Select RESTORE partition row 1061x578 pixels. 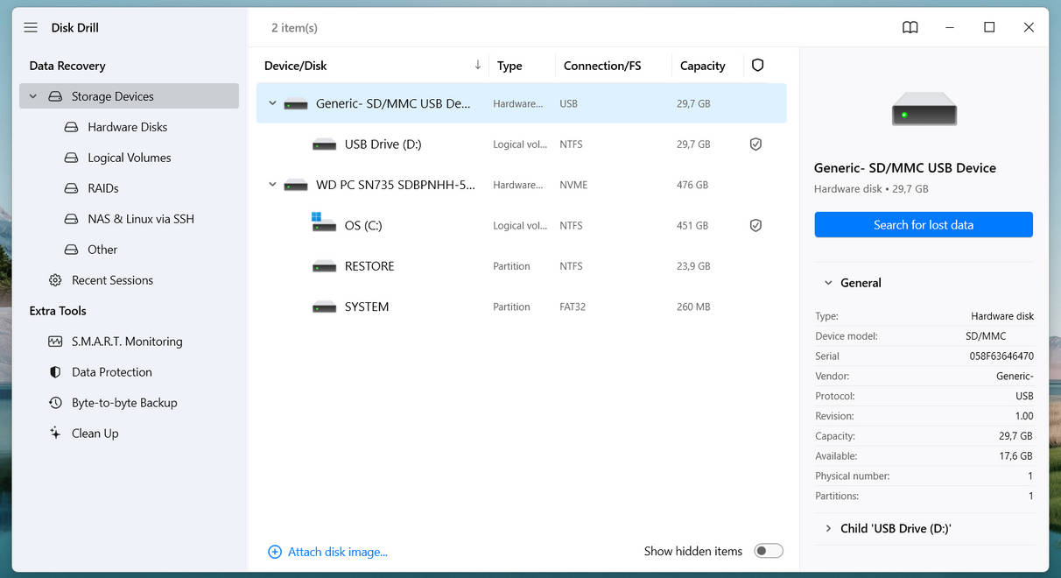pos(522,266)
